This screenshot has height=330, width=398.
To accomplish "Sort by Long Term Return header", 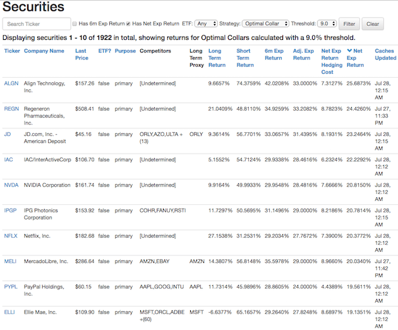I will (x=217, y=58).
